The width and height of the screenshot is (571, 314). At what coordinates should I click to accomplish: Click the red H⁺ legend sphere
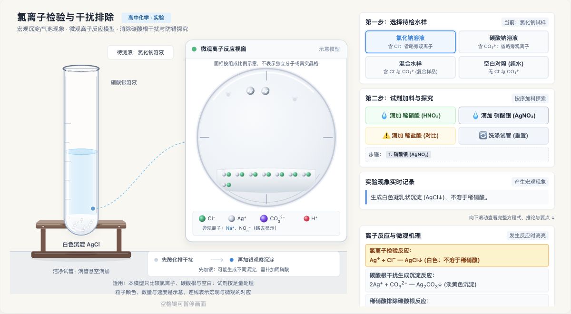(x=306, y=218)
